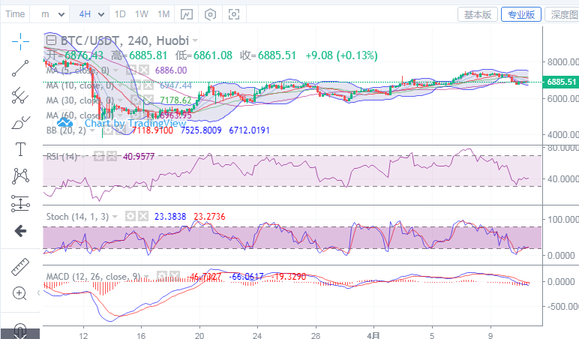The image size is (579, 339).
Task: Click the date label 20 on time axis
Action: (x=199, y=335)
